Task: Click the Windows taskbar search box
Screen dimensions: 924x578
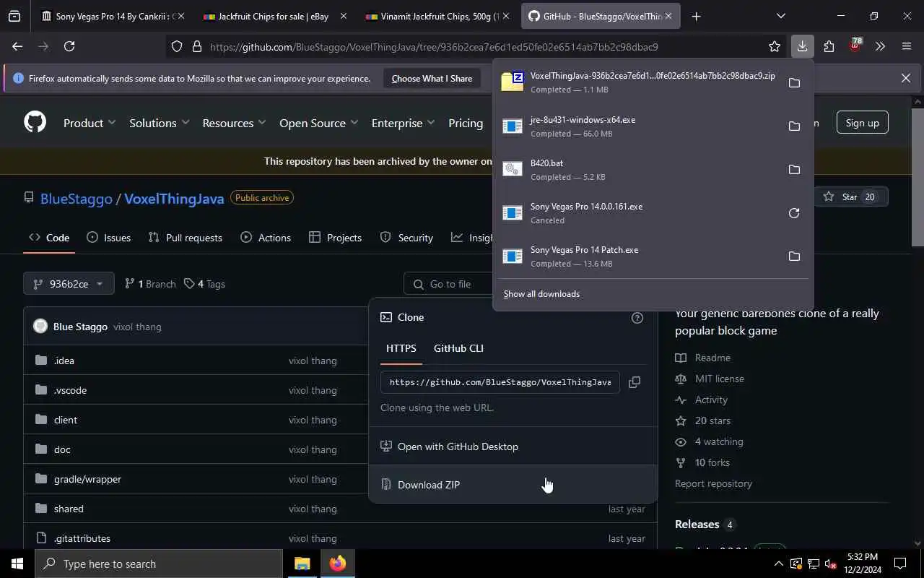Action: click(x=159, y=564)
